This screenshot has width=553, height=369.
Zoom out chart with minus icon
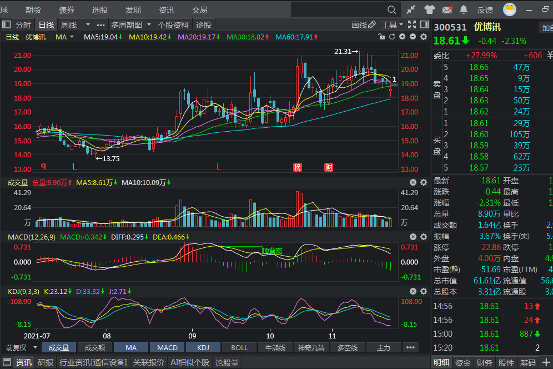point(413,37)
